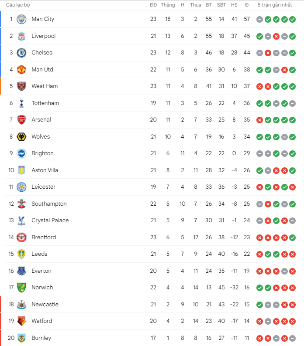The width and height of the screenshot is (304, 346).
Task: Select the Arsenal cannon crest
Action: pos(21,120)
